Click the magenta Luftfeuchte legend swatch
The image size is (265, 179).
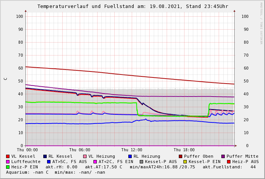coord(8,162)
